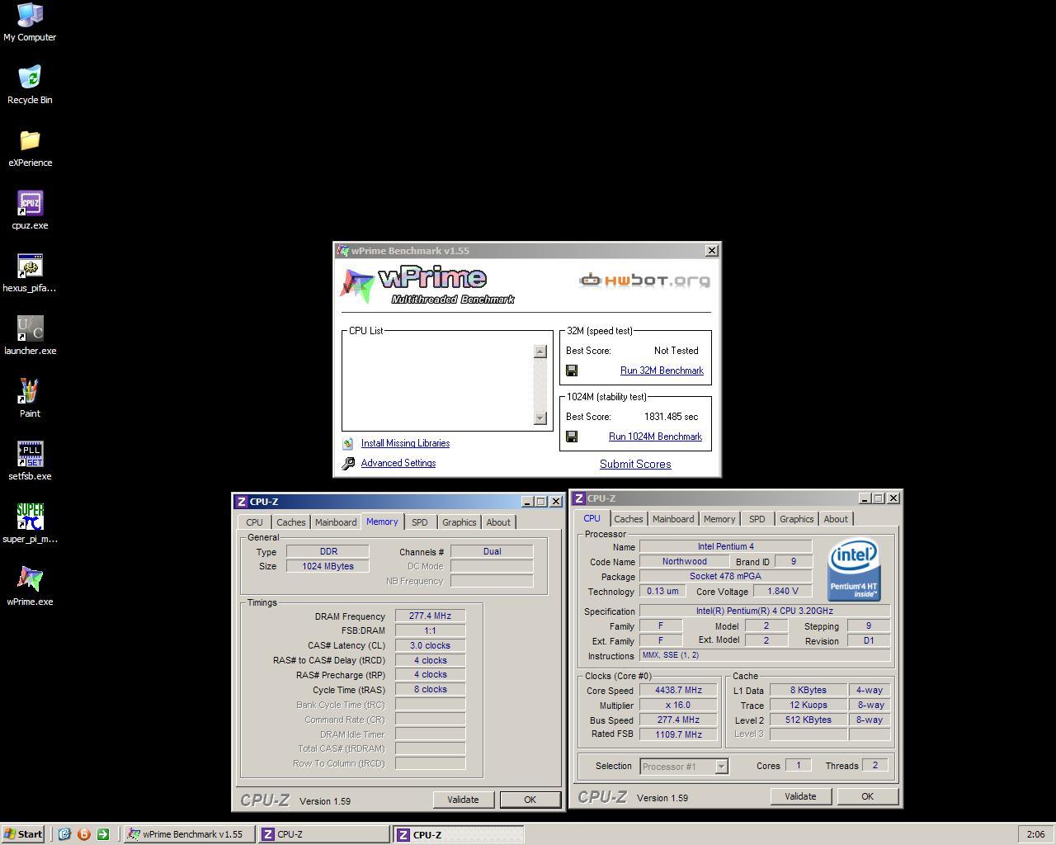Image resolution: width=1056 pixels, height=845 pixels.
Task: Open About tab in right CPU-Z window
Action: pyautogui.click(x=836, y=519)
